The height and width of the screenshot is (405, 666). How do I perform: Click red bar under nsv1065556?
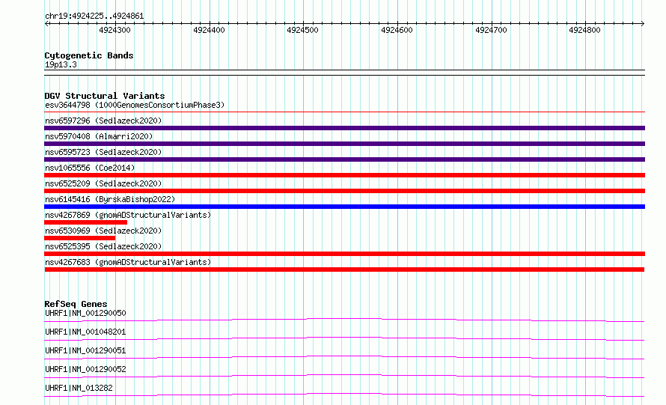click(344, 175)
